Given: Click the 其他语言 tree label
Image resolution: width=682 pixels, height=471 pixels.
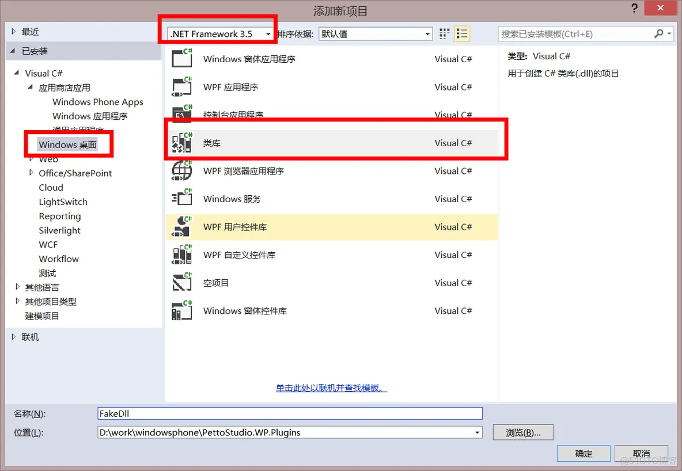Looking at the screenshot, I should point(41,287).
